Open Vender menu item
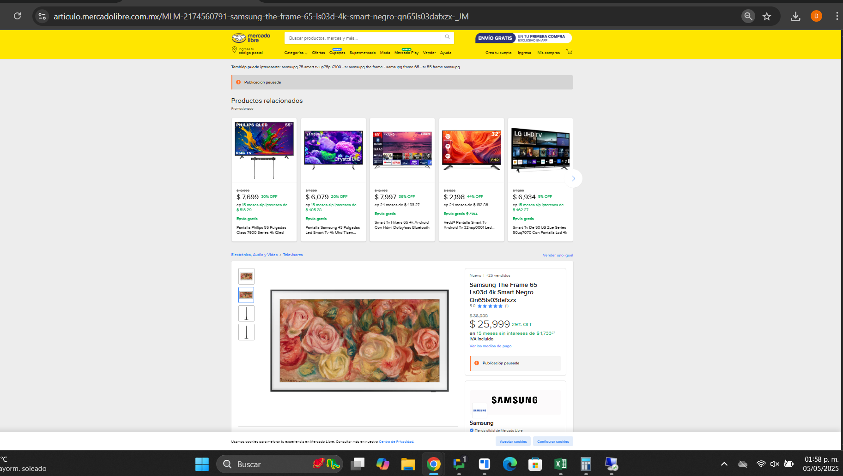The width and height of the screenshot is (843, 476). 429,53
